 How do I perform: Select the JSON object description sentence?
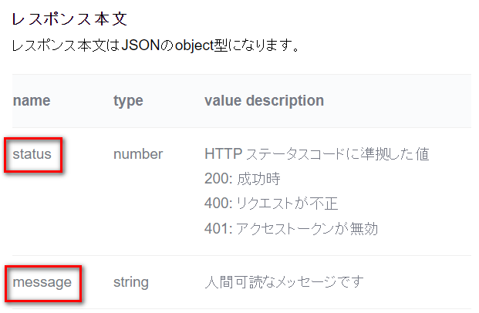pyautogui.click(x=155, y=45)
